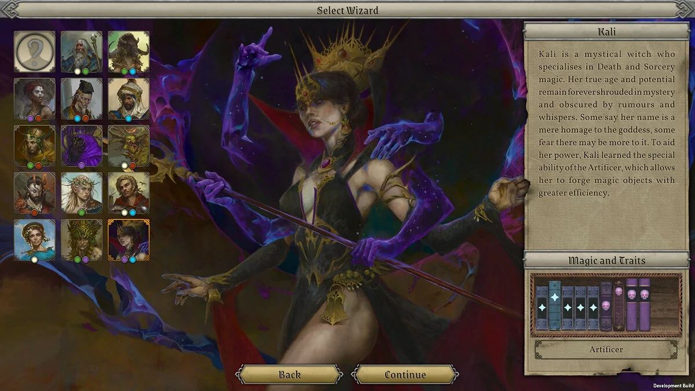Choose the turbaned bearded wizard portrait

(x=129, y=98)
